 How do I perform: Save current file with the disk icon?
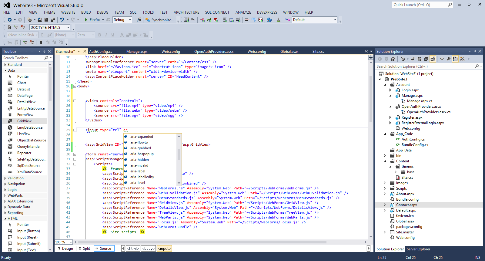point(46,20)
